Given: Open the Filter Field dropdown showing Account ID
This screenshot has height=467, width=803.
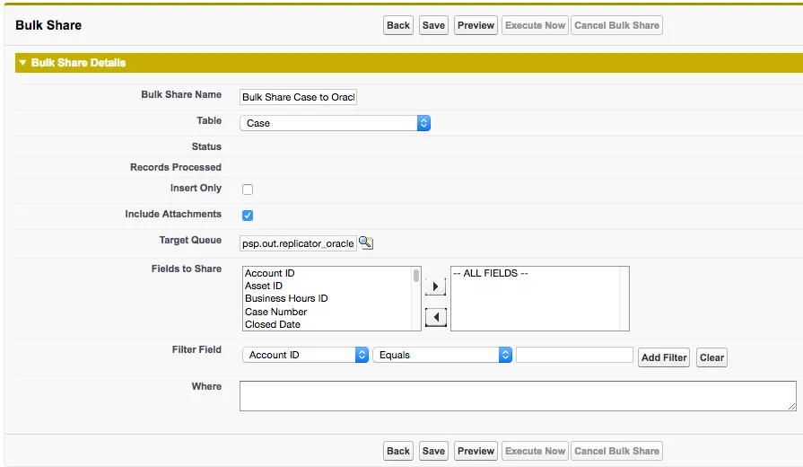Looking at the screenshot, I should [x=305, y=355].
